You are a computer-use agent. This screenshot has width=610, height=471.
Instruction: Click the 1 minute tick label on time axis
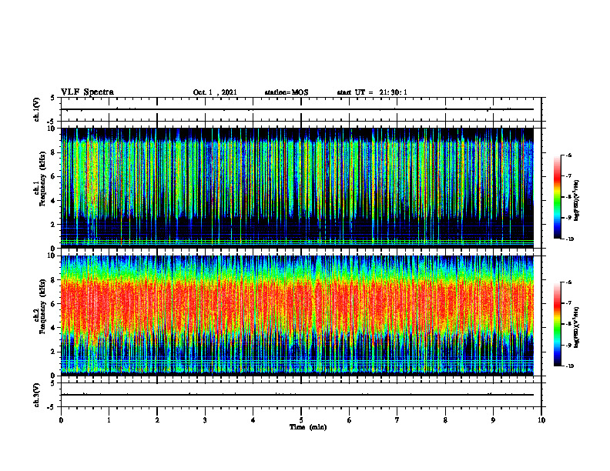(109, 420)
